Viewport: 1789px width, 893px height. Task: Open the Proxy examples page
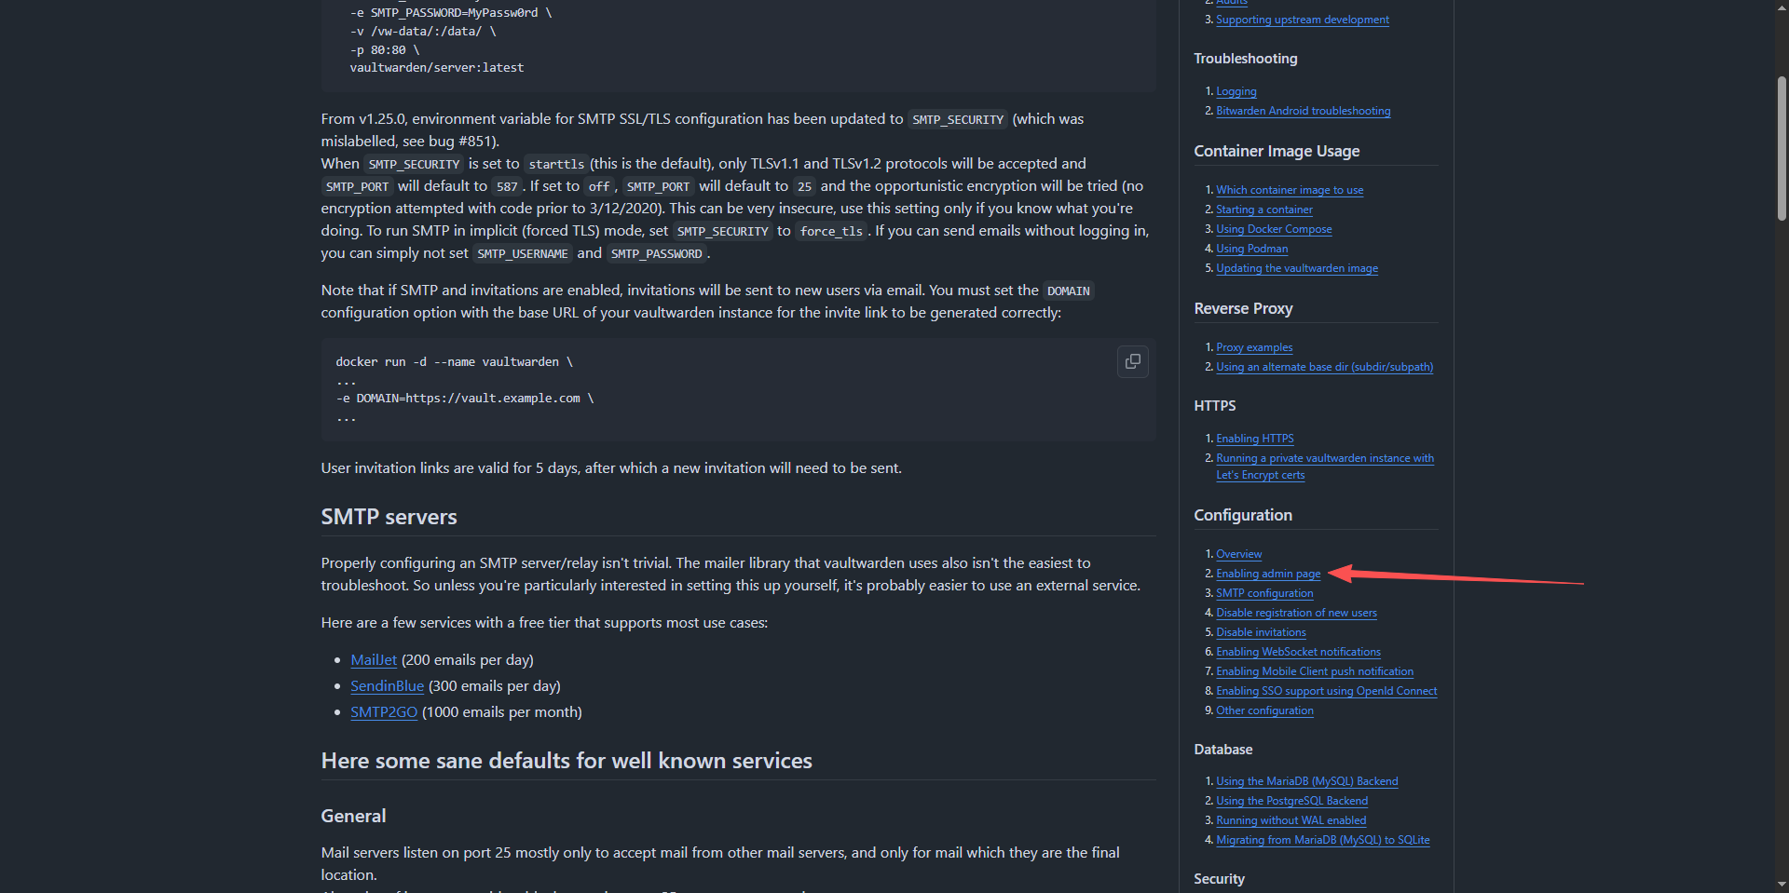point(1253,347)
